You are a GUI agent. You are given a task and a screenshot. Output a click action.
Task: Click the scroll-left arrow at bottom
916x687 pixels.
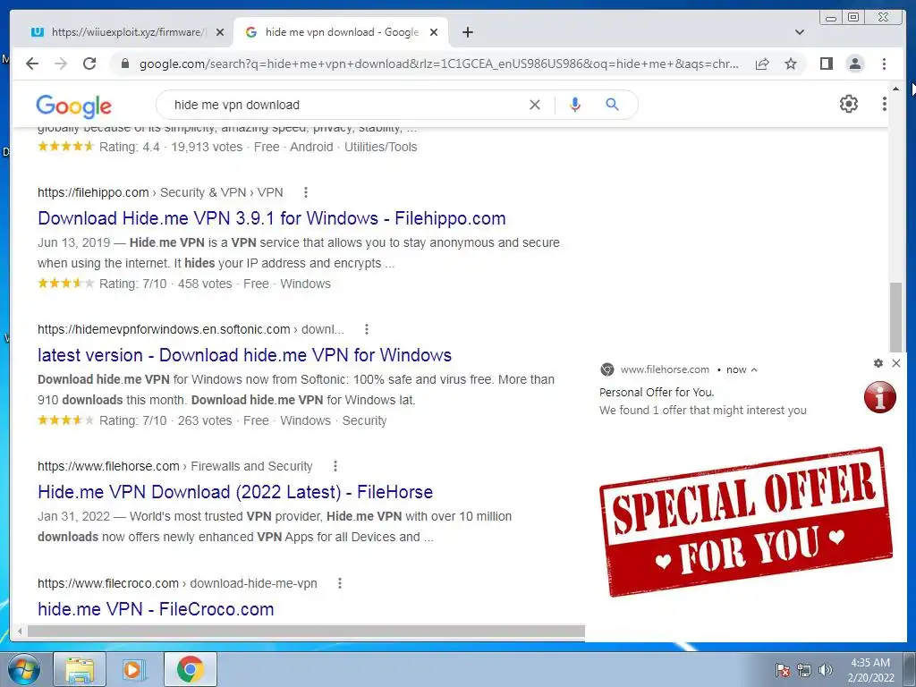tap(20, 631)
